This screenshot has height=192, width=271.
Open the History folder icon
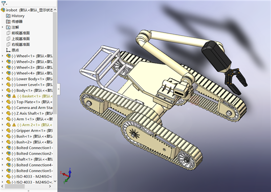[x=8, y=16]
